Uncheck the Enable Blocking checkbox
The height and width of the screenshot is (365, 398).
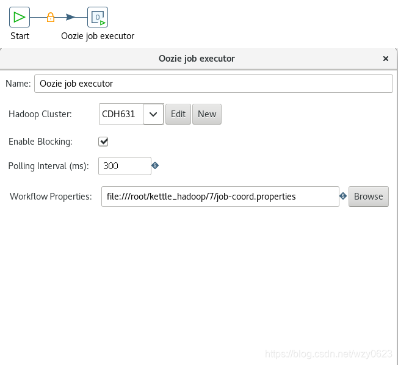point(103,142)
